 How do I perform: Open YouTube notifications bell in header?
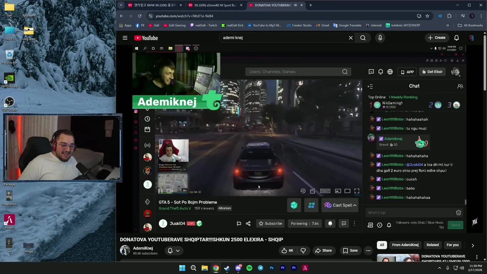coord(457,38)
